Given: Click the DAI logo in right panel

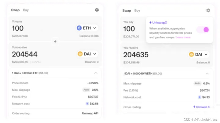Looking at the screenshot, I should tap(192, 55).
